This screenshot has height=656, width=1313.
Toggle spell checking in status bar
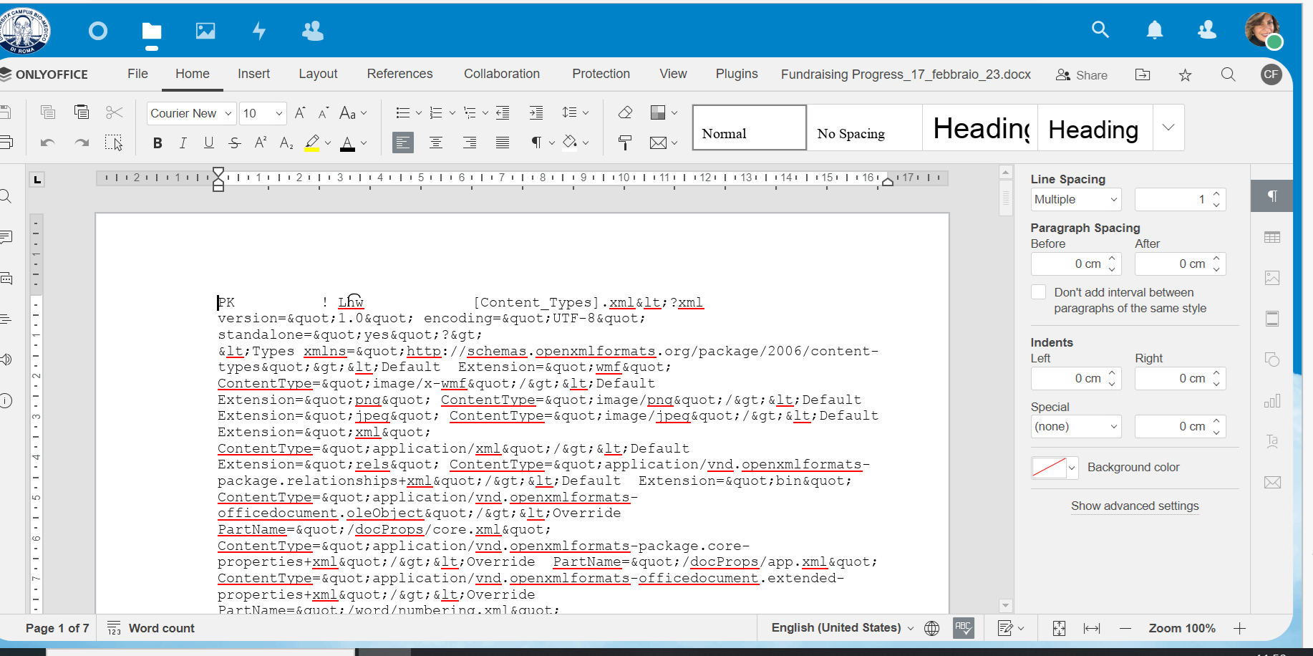964,628
